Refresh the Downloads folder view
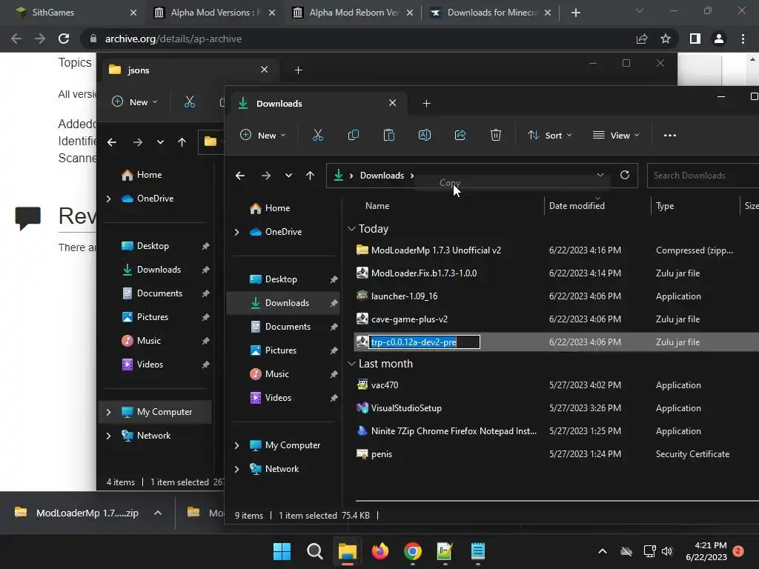The width and height of the screenshot is (759, 569). pyautogui.click(x=625, y=175)
